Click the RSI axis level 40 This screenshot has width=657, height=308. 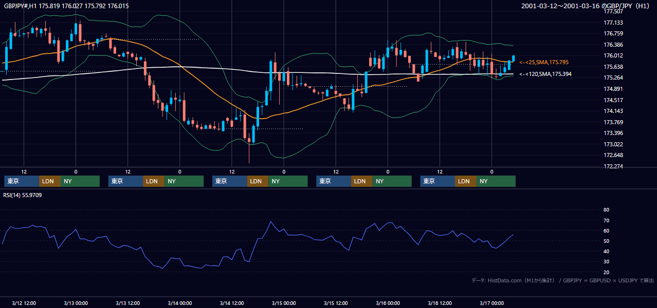[x=606, y=251]
